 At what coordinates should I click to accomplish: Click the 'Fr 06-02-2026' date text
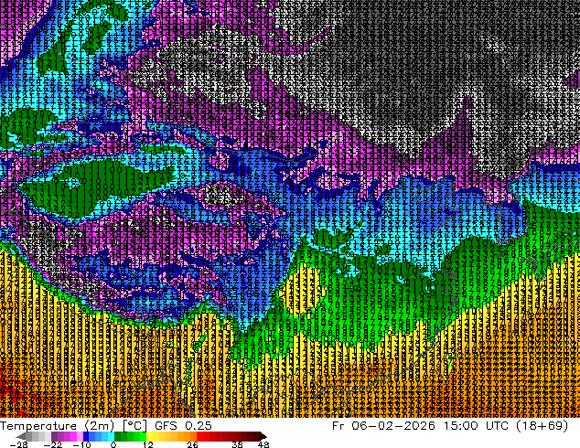click(x=383, y=426)
